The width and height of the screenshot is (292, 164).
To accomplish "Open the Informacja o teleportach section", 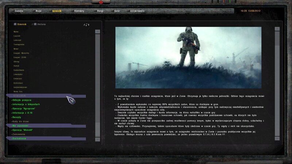I will click(x=26, y=105).
